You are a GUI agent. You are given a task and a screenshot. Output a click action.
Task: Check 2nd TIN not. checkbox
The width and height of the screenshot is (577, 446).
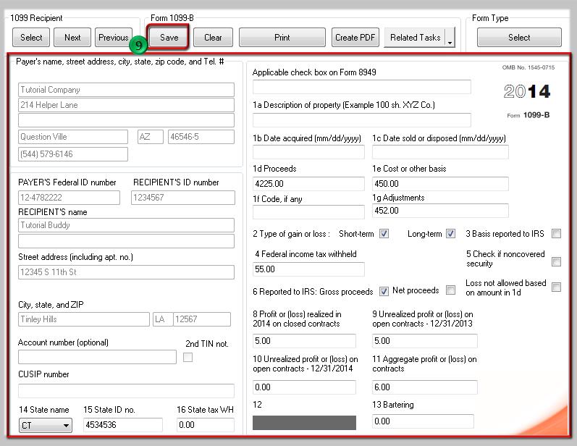(x=188, y=358)
